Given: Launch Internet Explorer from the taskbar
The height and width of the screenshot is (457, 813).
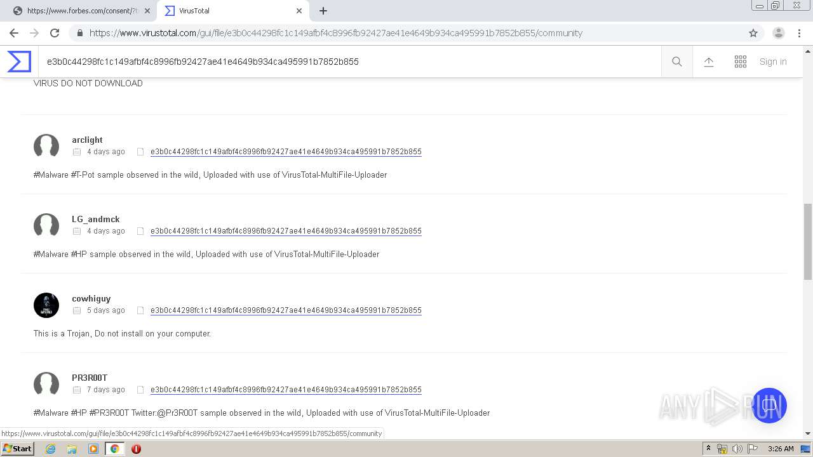Looking at the screenshot, I should coord(51,449).
